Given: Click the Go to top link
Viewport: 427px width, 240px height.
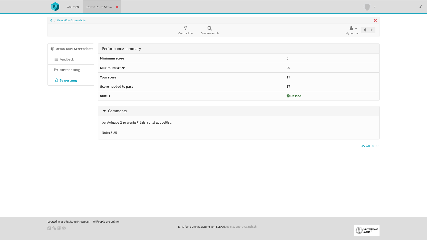Looking at the screenshot, I should tap(371, 146).
